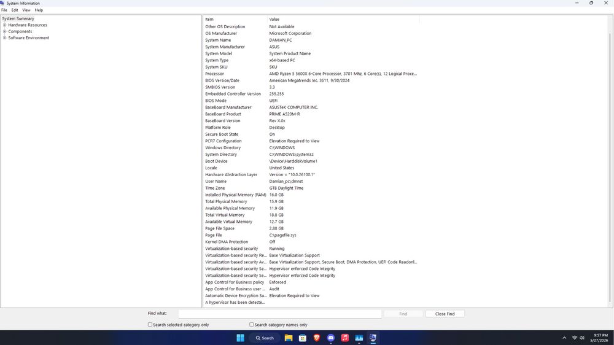Image resolution: width=614 pixels, height=345 pixels.
Task: Toggle Search selected category only checkbox
Action: point(150,325)
